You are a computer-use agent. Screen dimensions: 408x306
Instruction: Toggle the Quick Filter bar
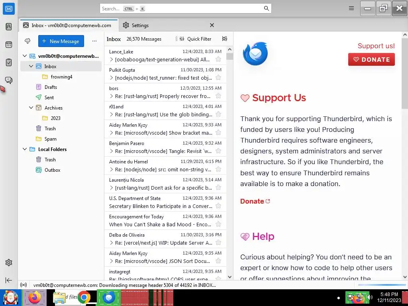[195, 39]
